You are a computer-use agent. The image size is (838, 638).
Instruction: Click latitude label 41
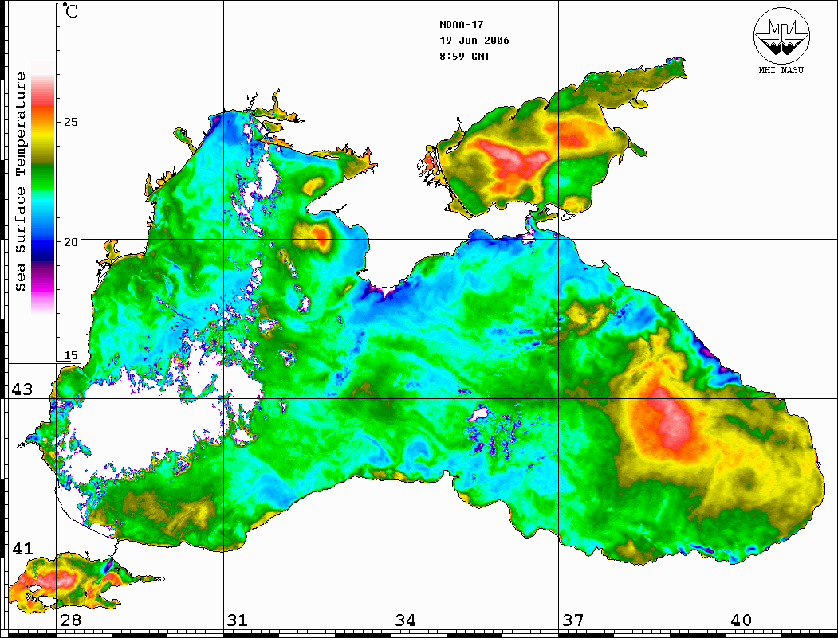click(x=22, y=548)
